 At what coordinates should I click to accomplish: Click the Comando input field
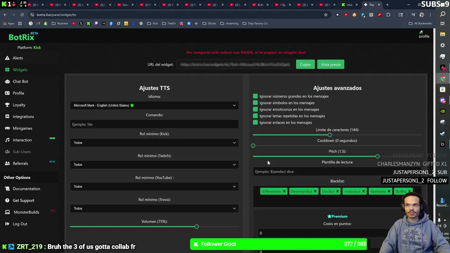(154, 124)
